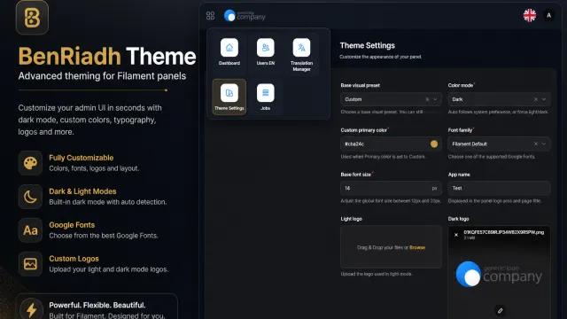Click the palette Fully Customizable icon
The height and width of the screenshot is (319, 567).
(30, 163)
